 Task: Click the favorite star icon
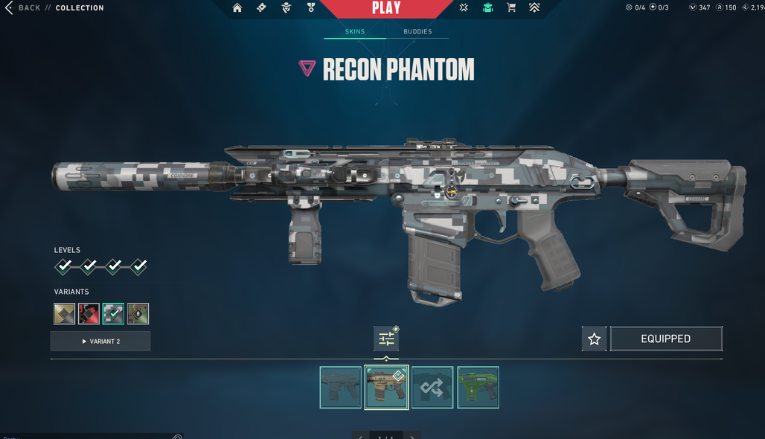pyautogui.click(x=595, y=339)
